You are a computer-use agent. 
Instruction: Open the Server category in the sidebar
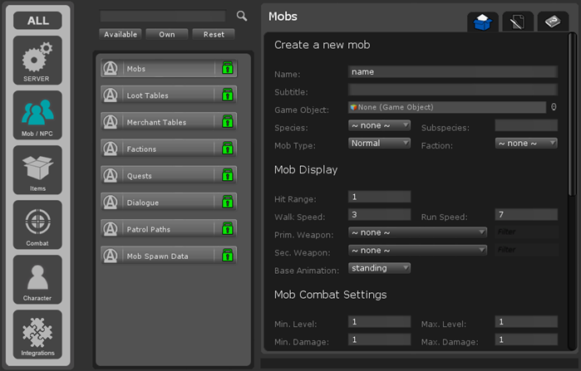[x=37, y=60]
